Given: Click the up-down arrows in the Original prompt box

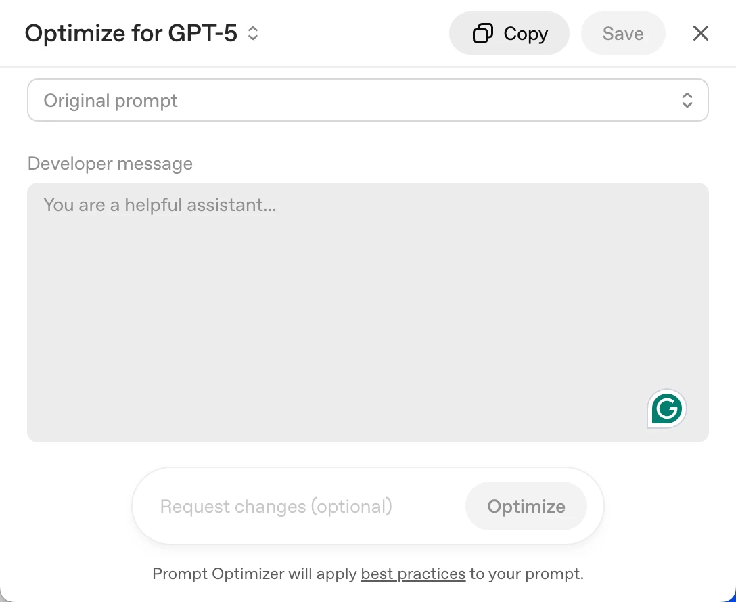Looking at the screenshot, I should click(687, 101).
